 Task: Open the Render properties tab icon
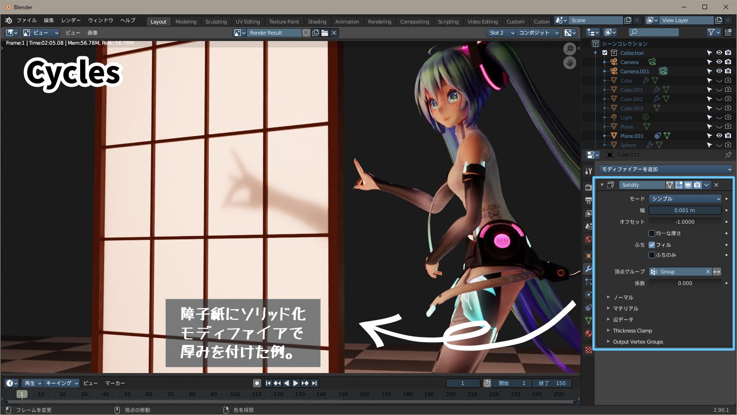point(588,187)
